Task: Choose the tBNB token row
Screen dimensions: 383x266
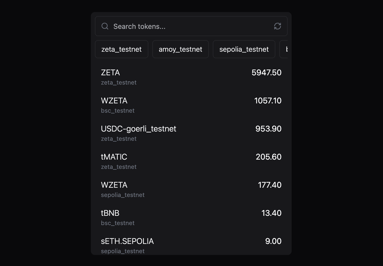Action: [176, 218]
